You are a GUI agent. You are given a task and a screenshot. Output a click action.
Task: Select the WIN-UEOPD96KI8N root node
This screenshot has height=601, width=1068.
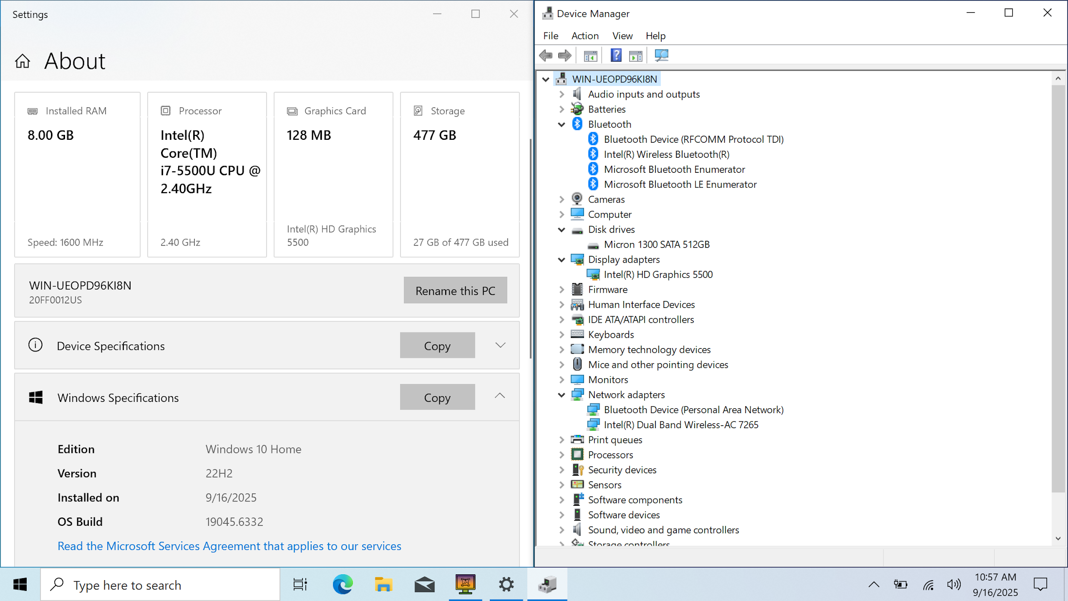coord(615,79)
